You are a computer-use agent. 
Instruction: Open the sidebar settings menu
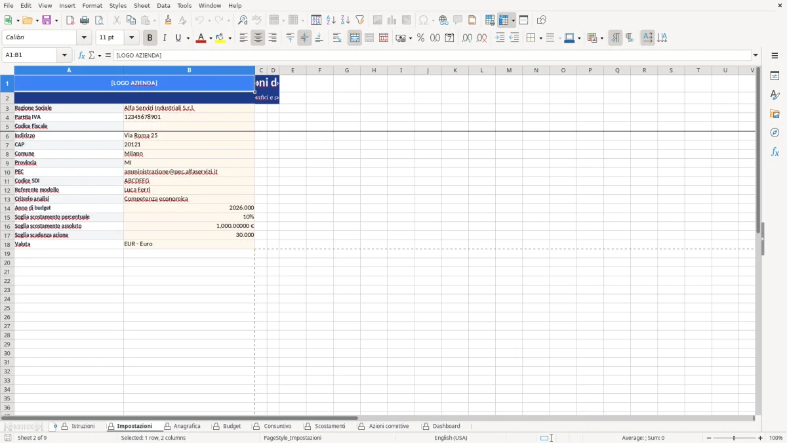tap(775, 55)
